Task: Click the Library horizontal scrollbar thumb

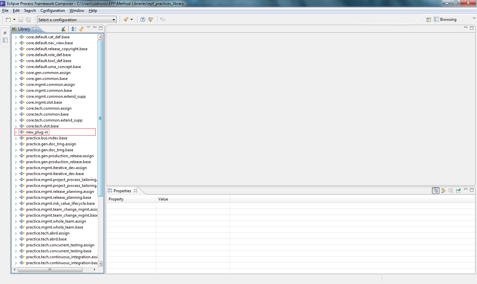Action: coord(50,269)
